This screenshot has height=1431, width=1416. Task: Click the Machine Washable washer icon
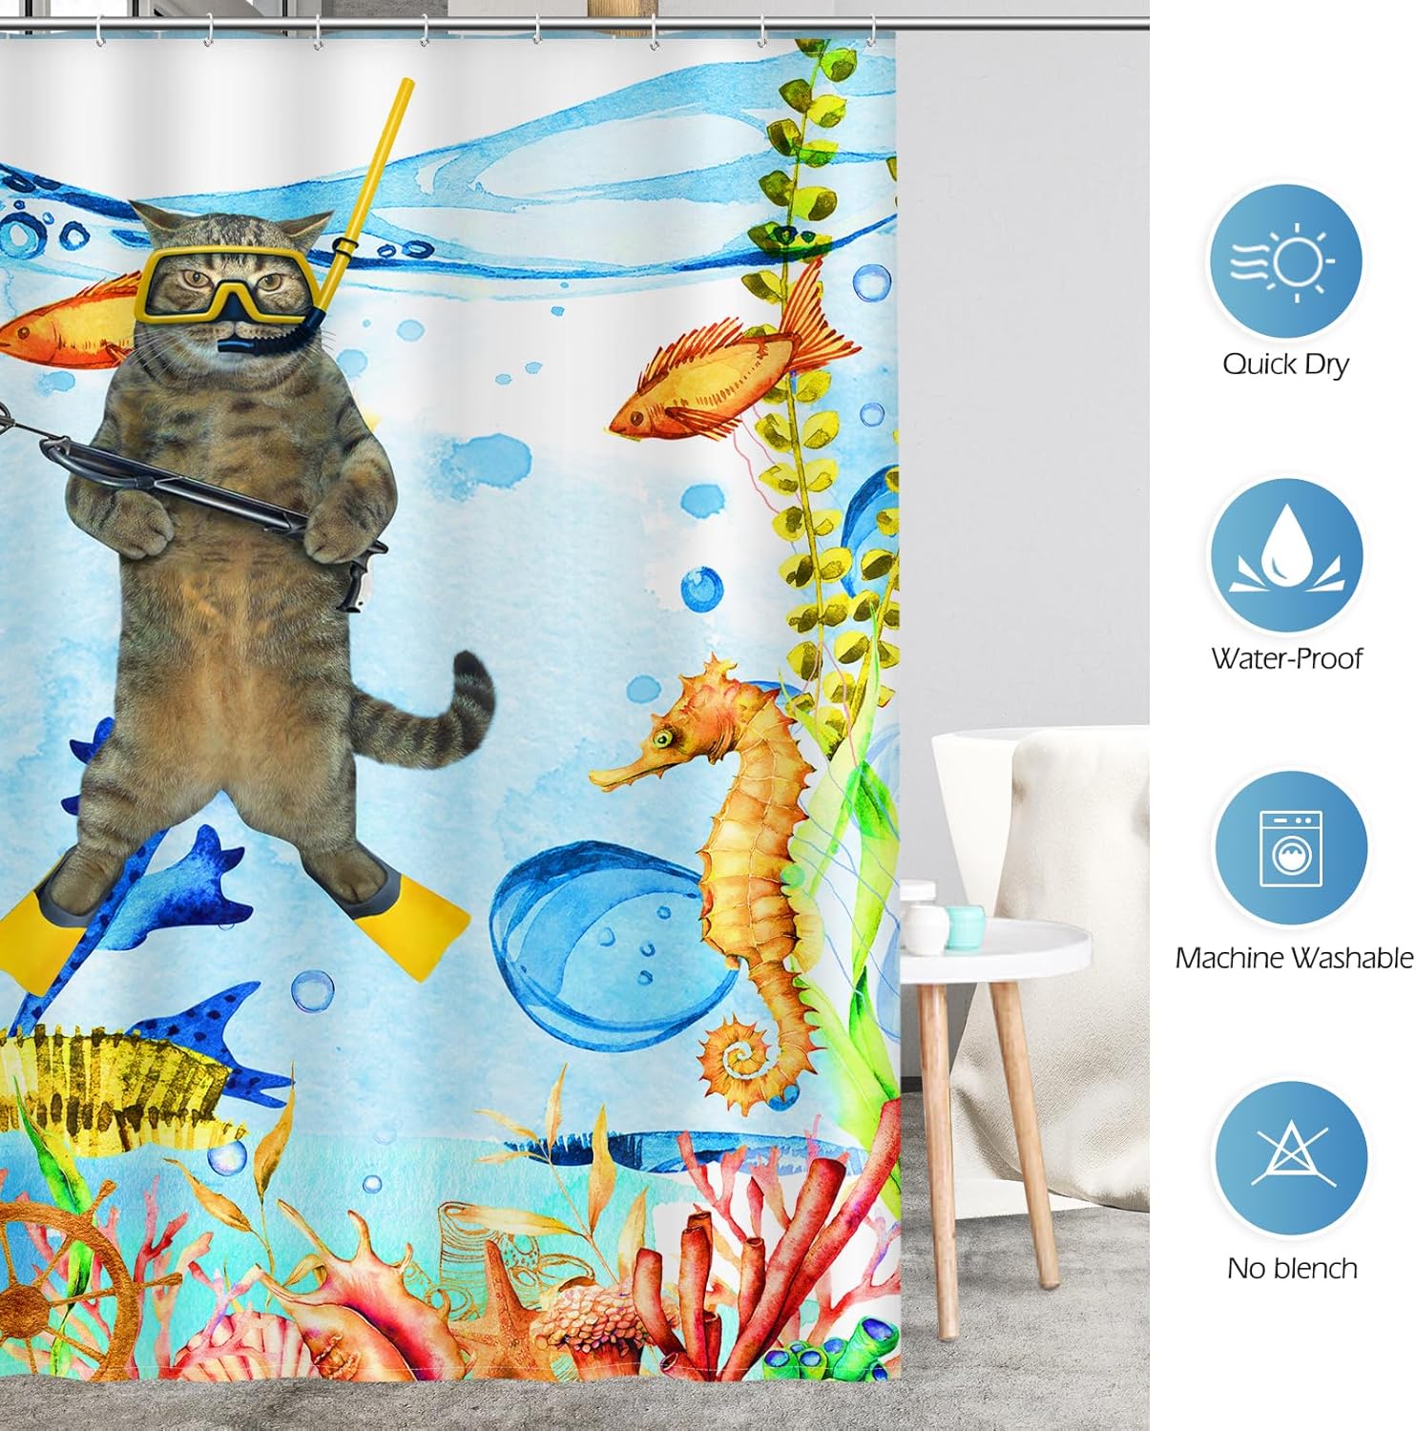(x=1289, y=848)
